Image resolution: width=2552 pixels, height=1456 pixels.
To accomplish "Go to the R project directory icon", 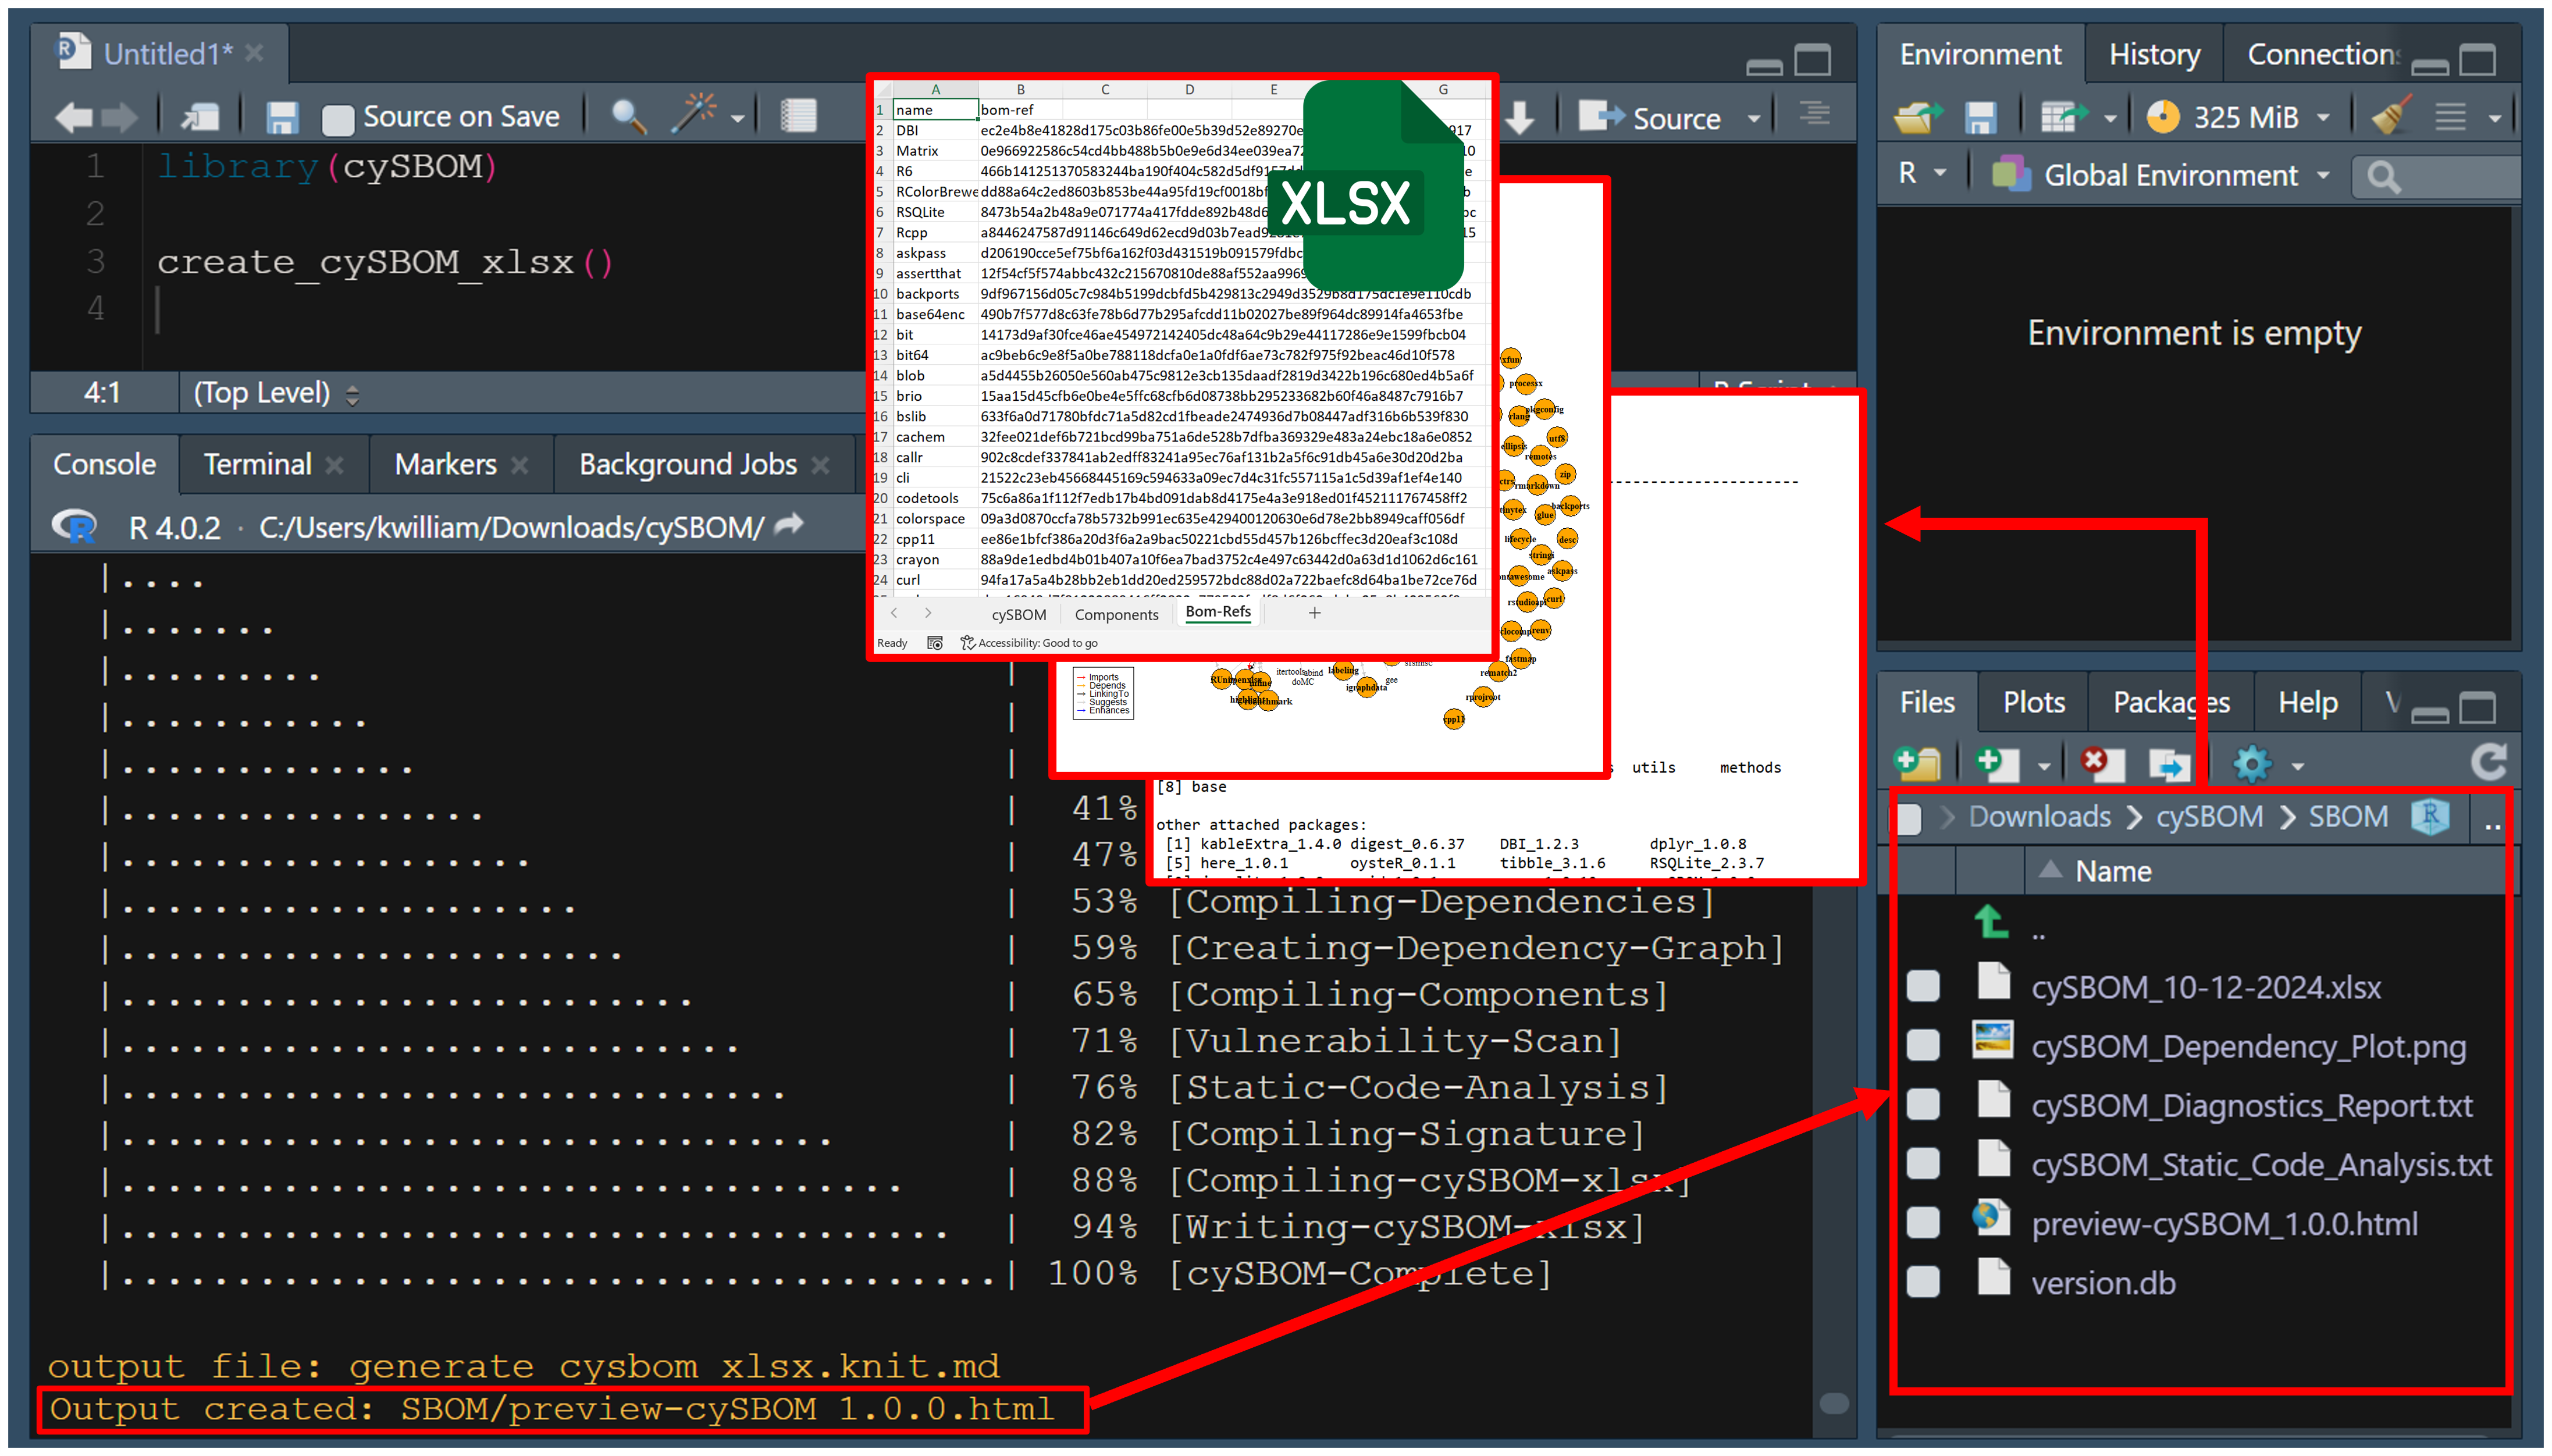I will tap(2430, 817).
